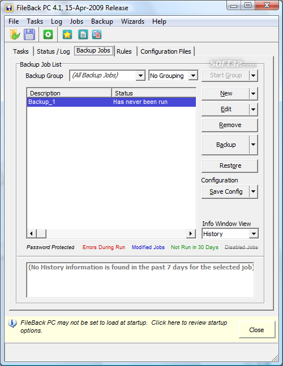Click the Modified Jobs legend label
Viewport: 283px width, 366px height.
coord(148,247)
